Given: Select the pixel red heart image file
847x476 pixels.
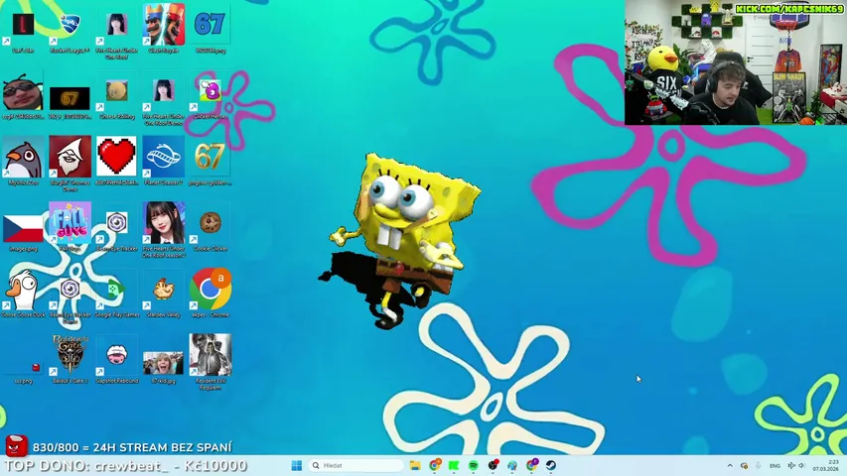Looking at the screenshot, I should [x=117, y=161].
